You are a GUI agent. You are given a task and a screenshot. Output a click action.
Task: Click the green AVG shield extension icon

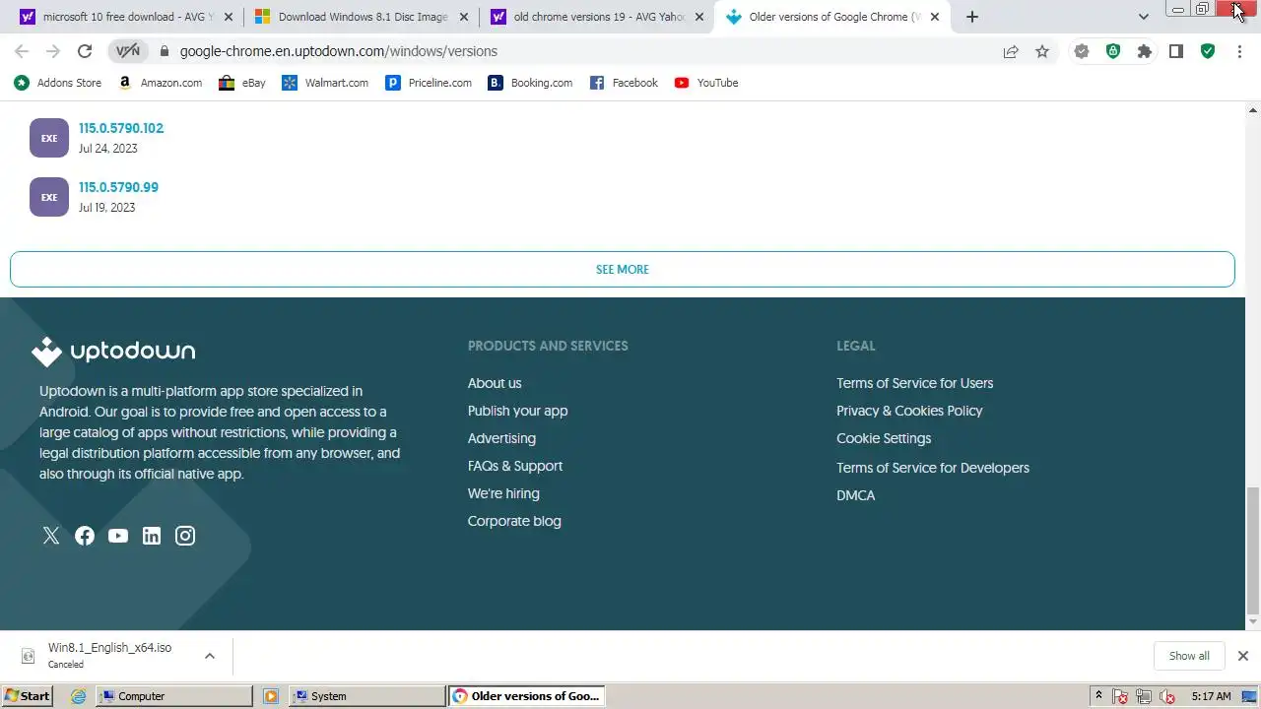[1208, 51]
